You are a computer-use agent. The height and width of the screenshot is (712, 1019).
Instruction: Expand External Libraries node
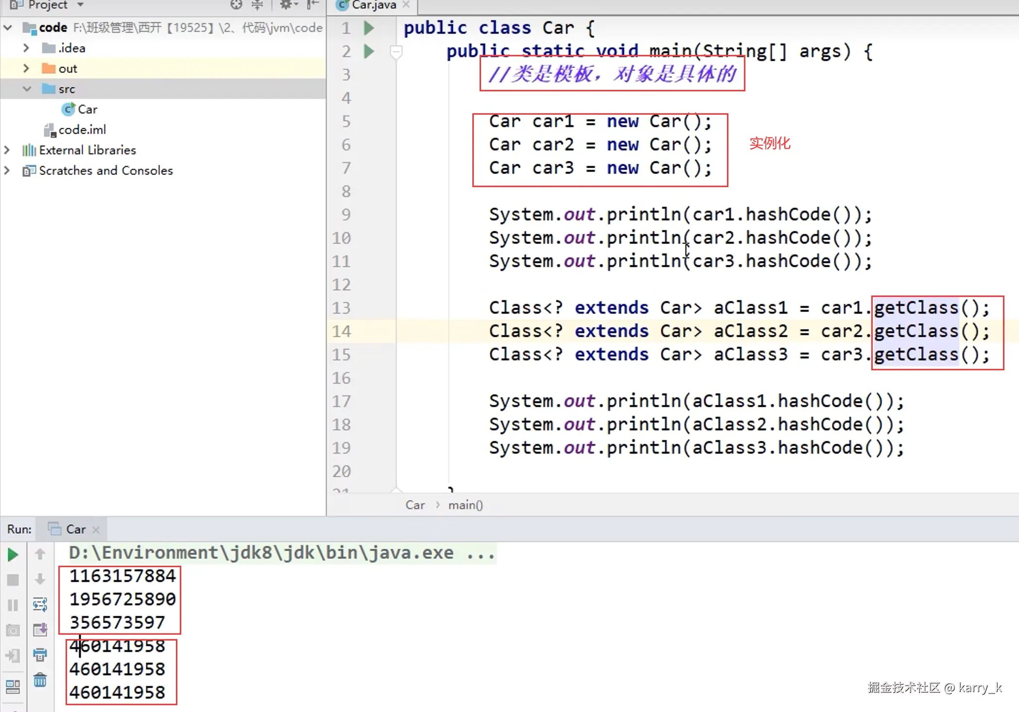coord(7,150)
